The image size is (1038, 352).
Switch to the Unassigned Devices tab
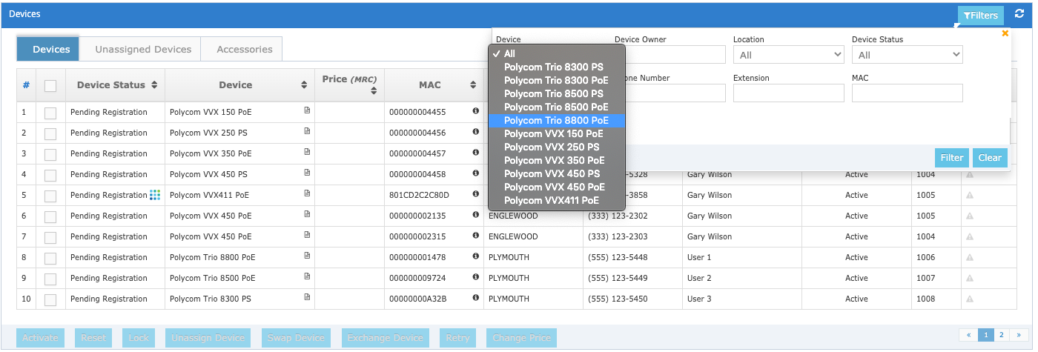pos(143,50)
